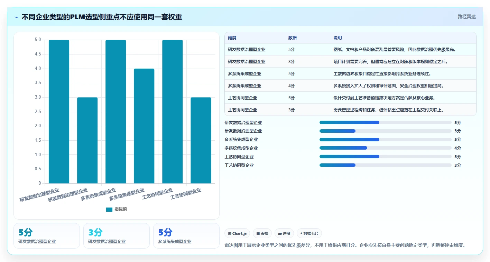Click the description starting 需要管理里程碑和任务
This screenshot has height=262, width=490.
coord(388,110)
